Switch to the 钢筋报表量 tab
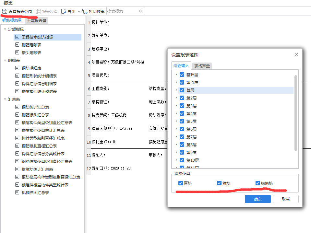Screen dimensions: 311x233 coord(12,20)
